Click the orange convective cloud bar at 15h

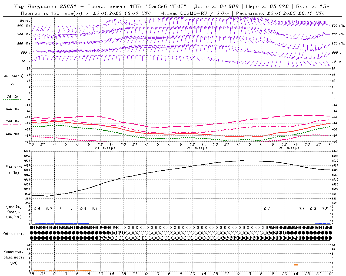[296, 265]
